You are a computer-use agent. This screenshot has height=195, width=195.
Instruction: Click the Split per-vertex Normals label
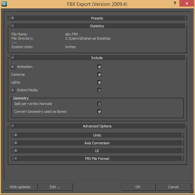33,104
